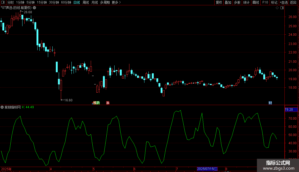Click the 返回 back button

pyautogui.click(x=293, y=2)
